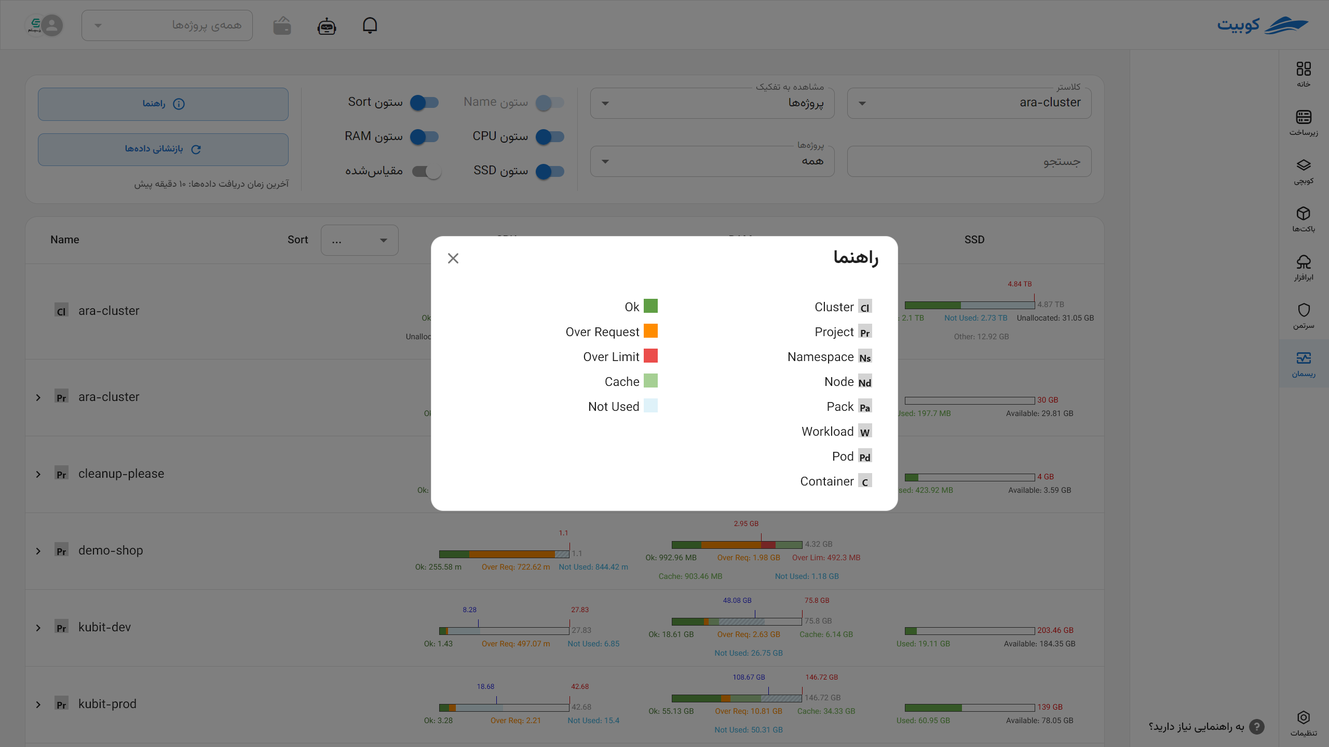This screenshot has height=747, width=1329.
Task: Expand the cleanup-please project row
Action: coord(38,474)
